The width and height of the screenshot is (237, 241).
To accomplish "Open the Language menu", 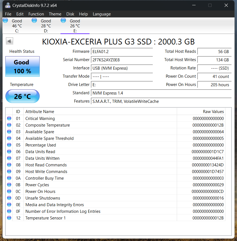I will 102,14.
